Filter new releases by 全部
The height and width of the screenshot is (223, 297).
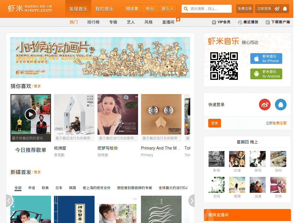coord(18,188)
